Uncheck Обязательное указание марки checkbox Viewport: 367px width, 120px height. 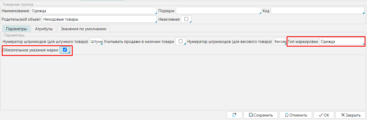coord(65,50)
